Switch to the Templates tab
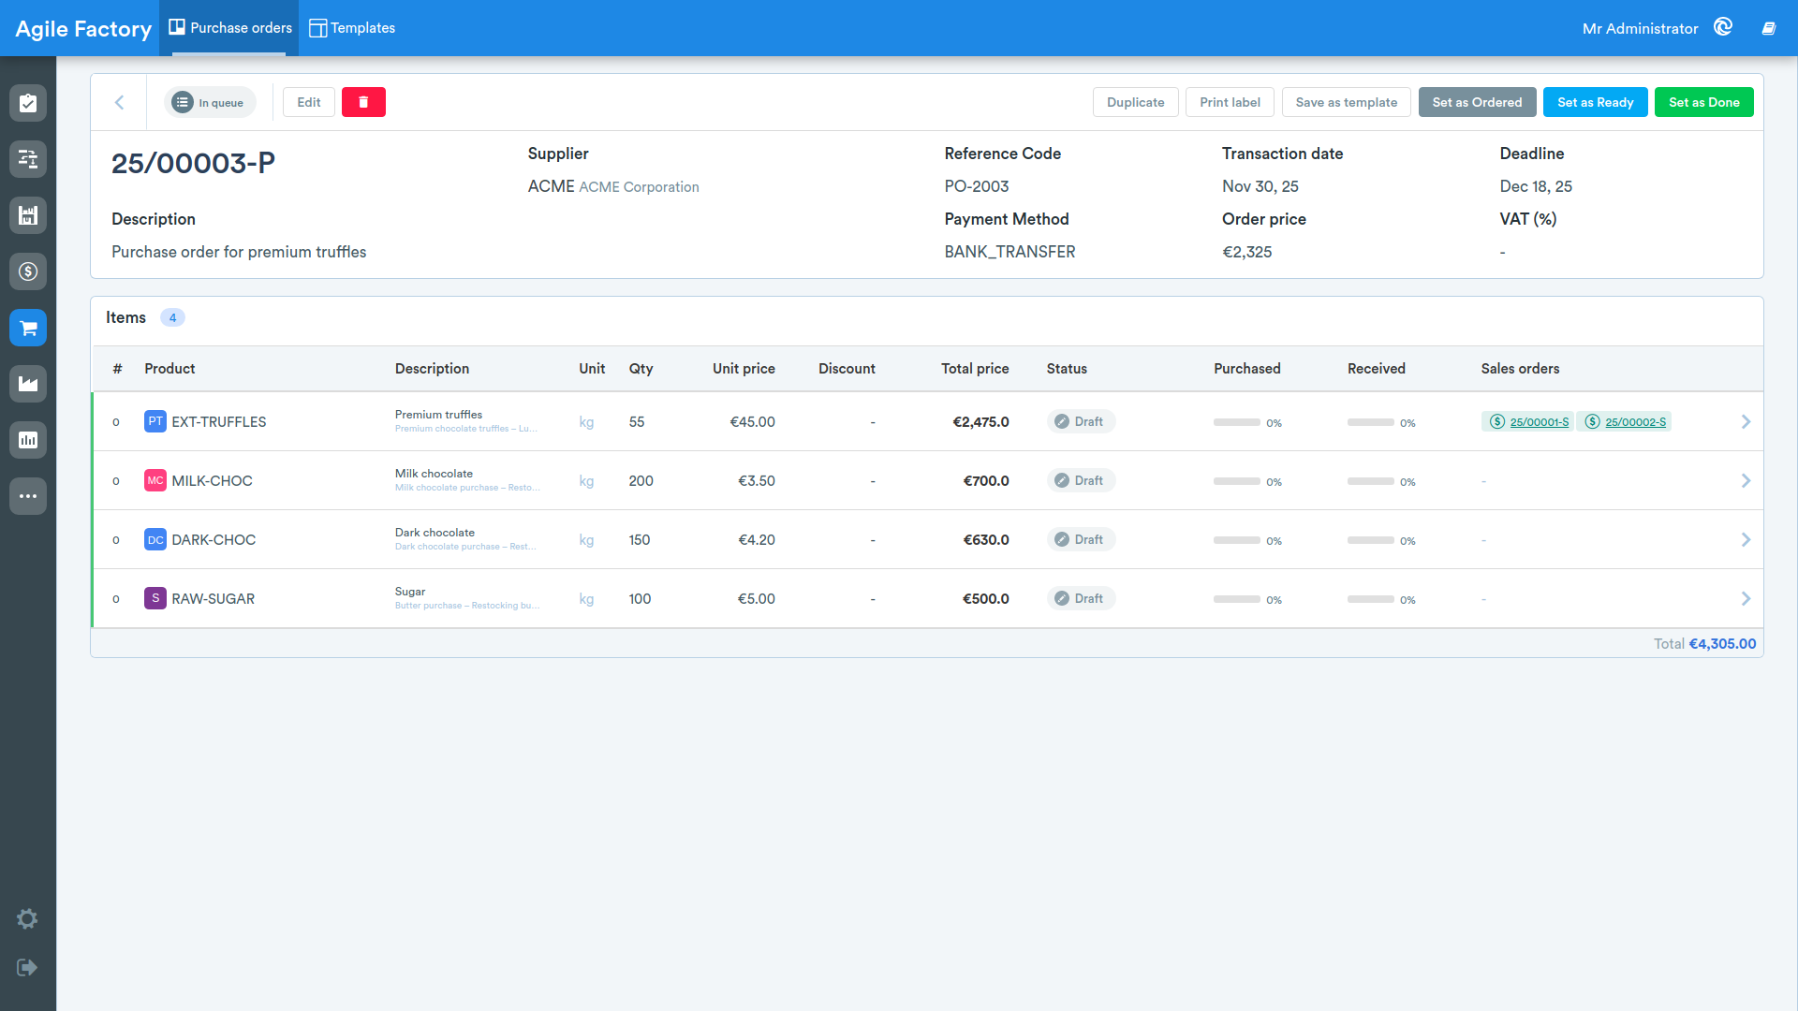This screenshot has width=1798, height=1011. tap(353, 28)
